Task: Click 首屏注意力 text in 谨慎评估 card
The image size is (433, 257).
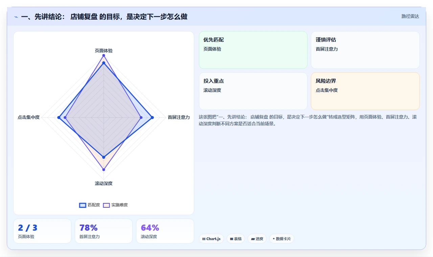Action: [x=327, y=49]
